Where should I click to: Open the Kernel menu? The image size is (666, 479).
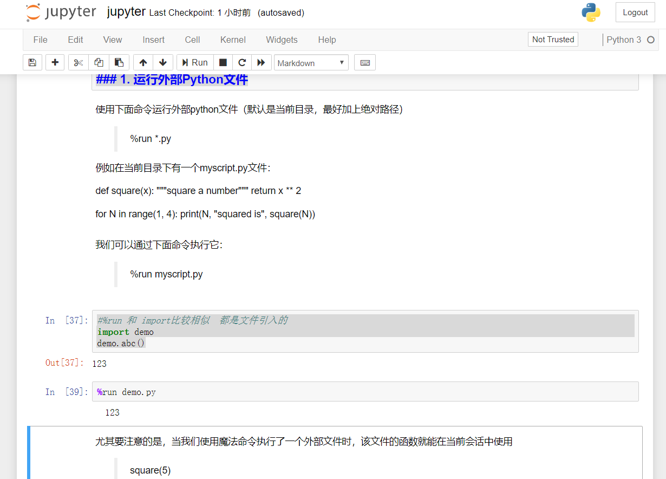(x=233, y=40)
